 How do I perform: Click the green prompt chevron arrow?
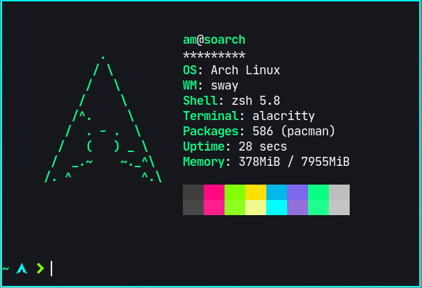40,269
